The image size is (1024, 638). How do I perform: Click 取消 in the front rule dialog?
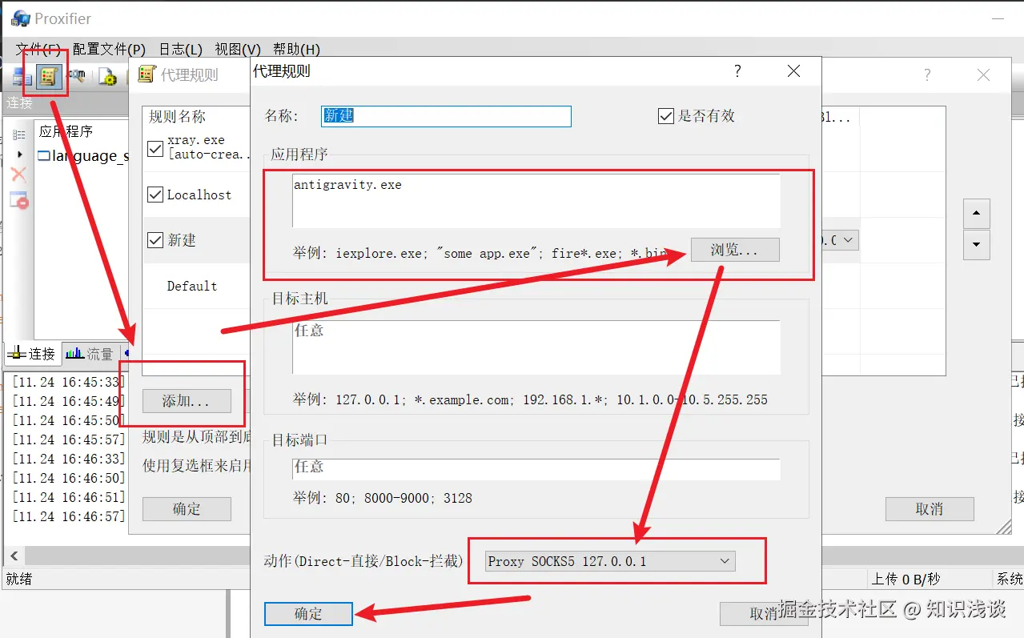pos(764,614)
